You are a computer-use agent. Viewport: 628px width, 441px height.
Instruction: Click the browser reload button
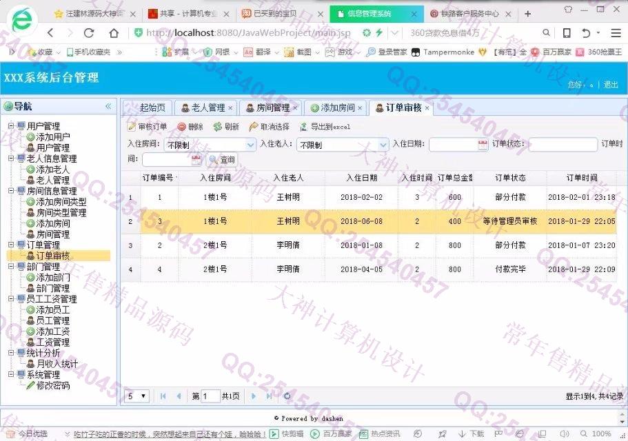(x=90, y=33)
